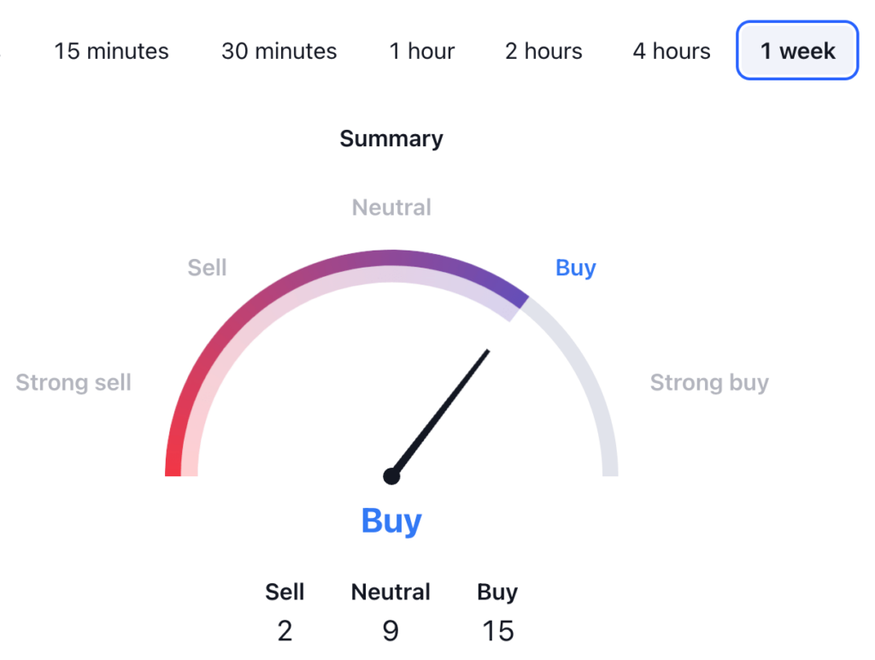Open the 4 hours technical analysis view

[672, 51]
